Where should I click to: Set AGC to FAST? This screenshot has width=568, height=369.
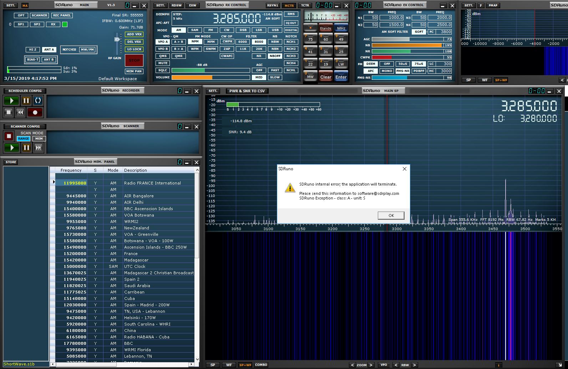point(275,70)
